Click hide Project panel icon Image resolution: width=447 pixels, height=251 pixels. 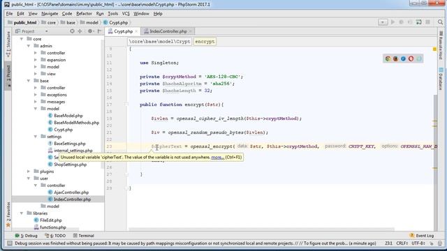coord(99,31)
